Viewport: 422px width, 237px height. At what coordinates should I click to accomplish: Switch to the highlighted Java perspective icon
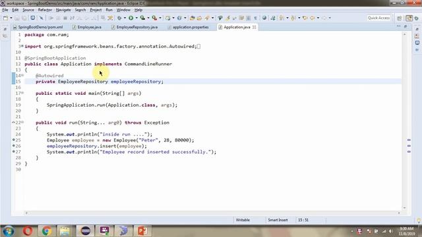(409, 18)
